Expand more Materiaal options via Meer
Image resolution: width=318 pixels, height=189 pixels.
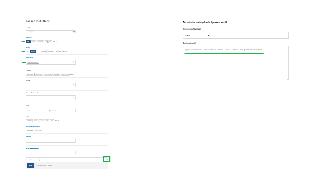[54, 42]
